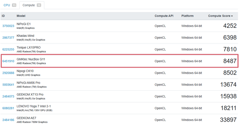Click the NiPoGi AM06 Pro model name
This screenshot has width=239, height=125.
(29, 83)
